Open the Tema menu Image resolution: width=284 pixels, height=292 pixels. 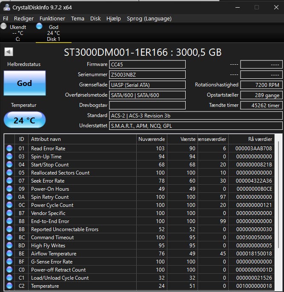(x=77, y=19)
